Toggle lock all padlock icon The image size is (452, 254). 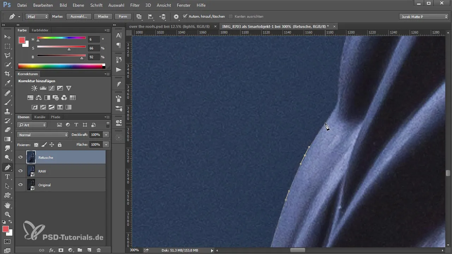[x=59, y=145]
